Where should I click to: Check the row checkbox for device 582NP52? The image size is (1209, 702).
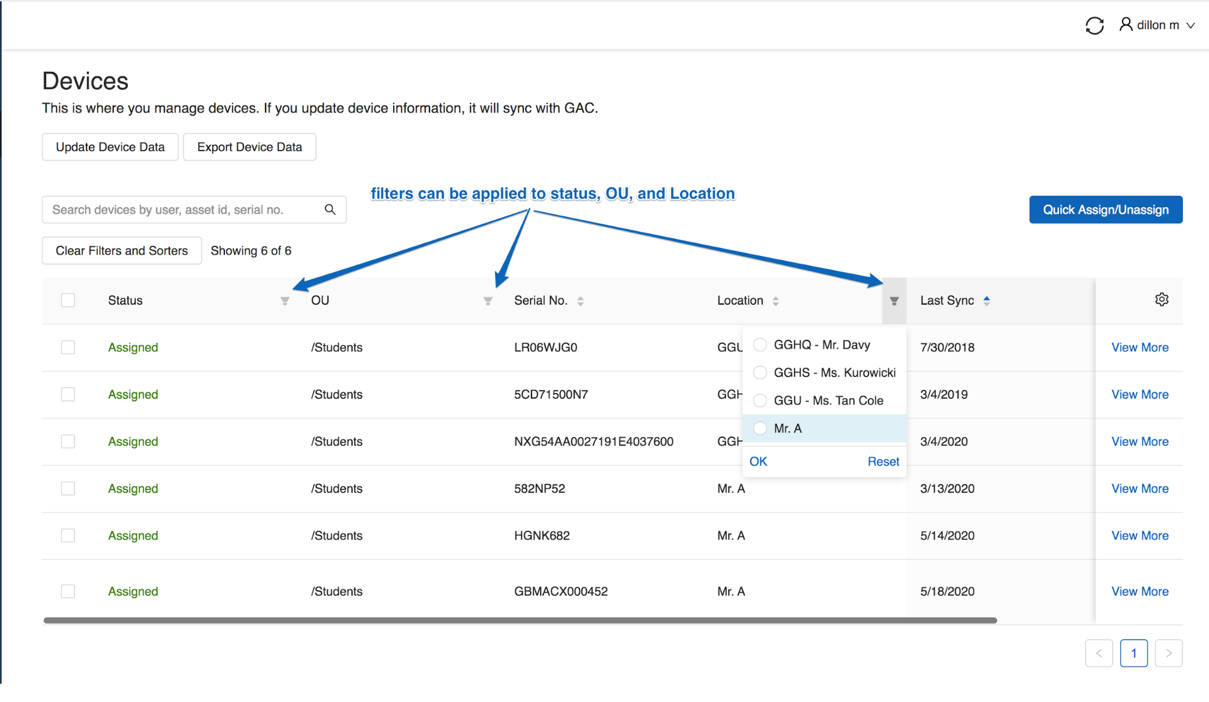(68, 488)
